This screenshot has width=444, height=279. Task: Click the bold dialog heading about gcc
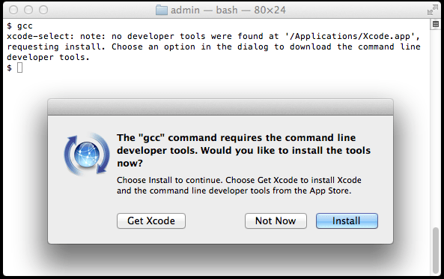pyautogui.click(x=243, y=150)
